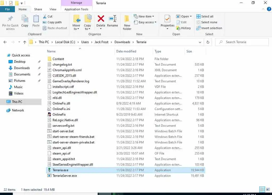The image size is (272, 195).
Task: Switch to the Home ribbon tab
Action: point(23,9)
